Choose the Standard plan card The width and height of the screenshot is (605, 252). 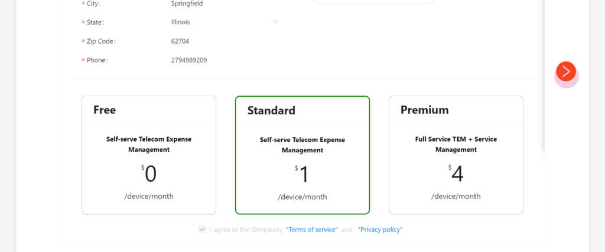click(302, 155)
